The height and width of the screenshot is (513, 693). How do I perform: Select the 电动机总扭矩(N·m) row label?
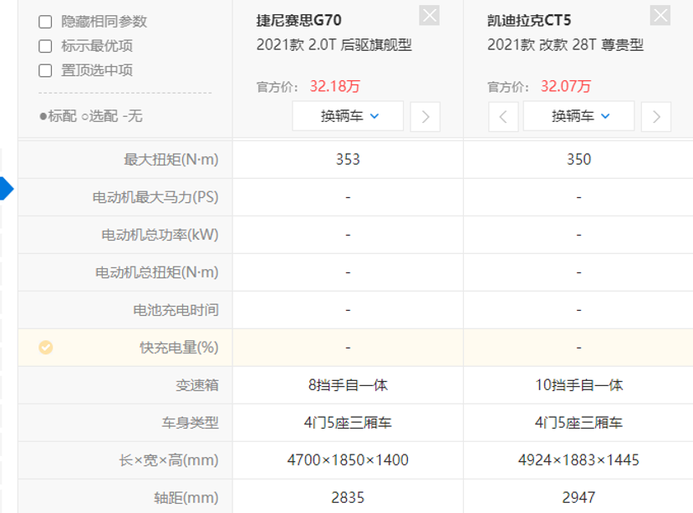coord(157,272)
